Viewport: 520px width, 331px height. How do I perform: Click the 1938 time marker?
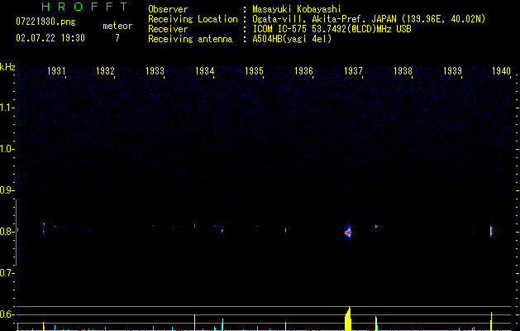coord(403,71)
